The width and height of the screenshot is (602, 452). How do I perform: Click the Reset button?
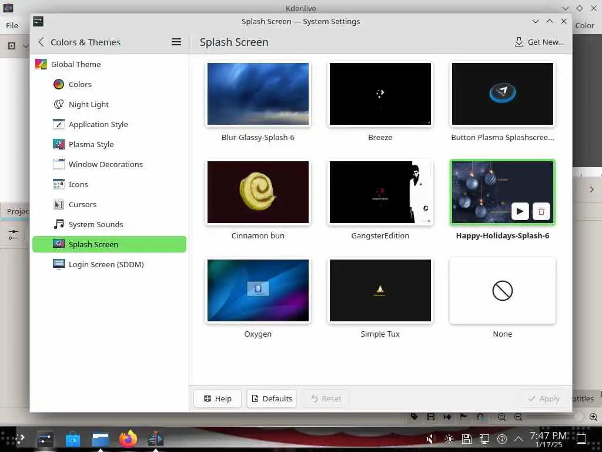tap(326, 398)
